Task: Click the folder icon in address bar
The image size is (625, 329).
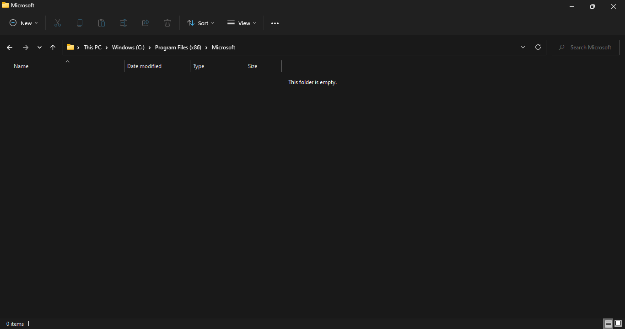Action: [x=70, y=47]
